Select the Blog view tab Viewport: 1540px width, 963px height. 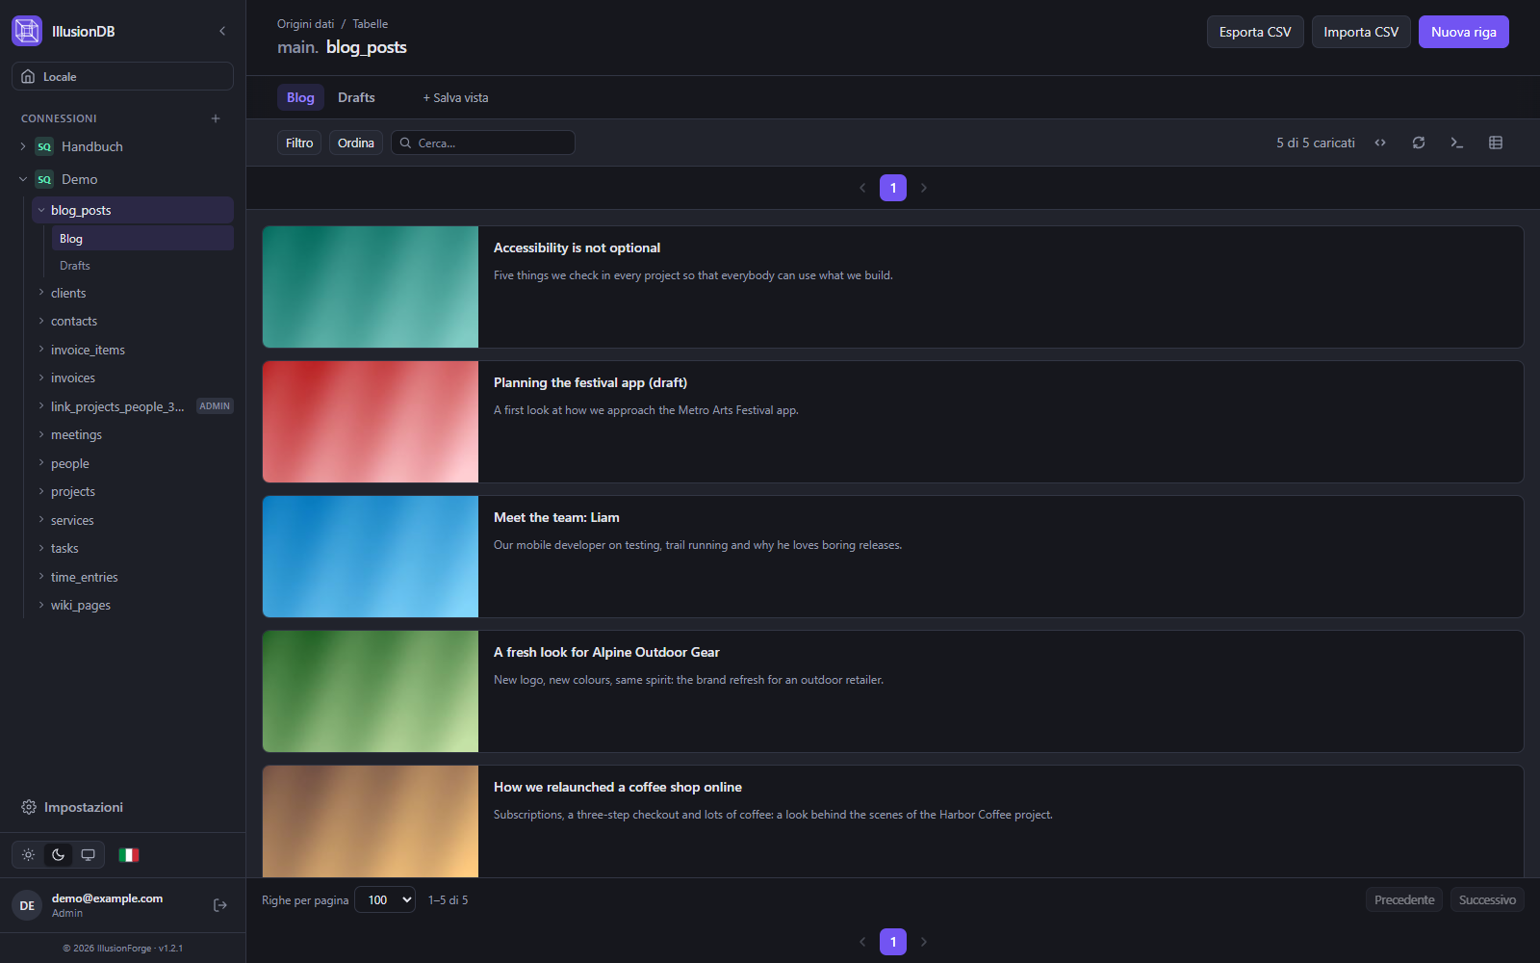click(300, 97)
